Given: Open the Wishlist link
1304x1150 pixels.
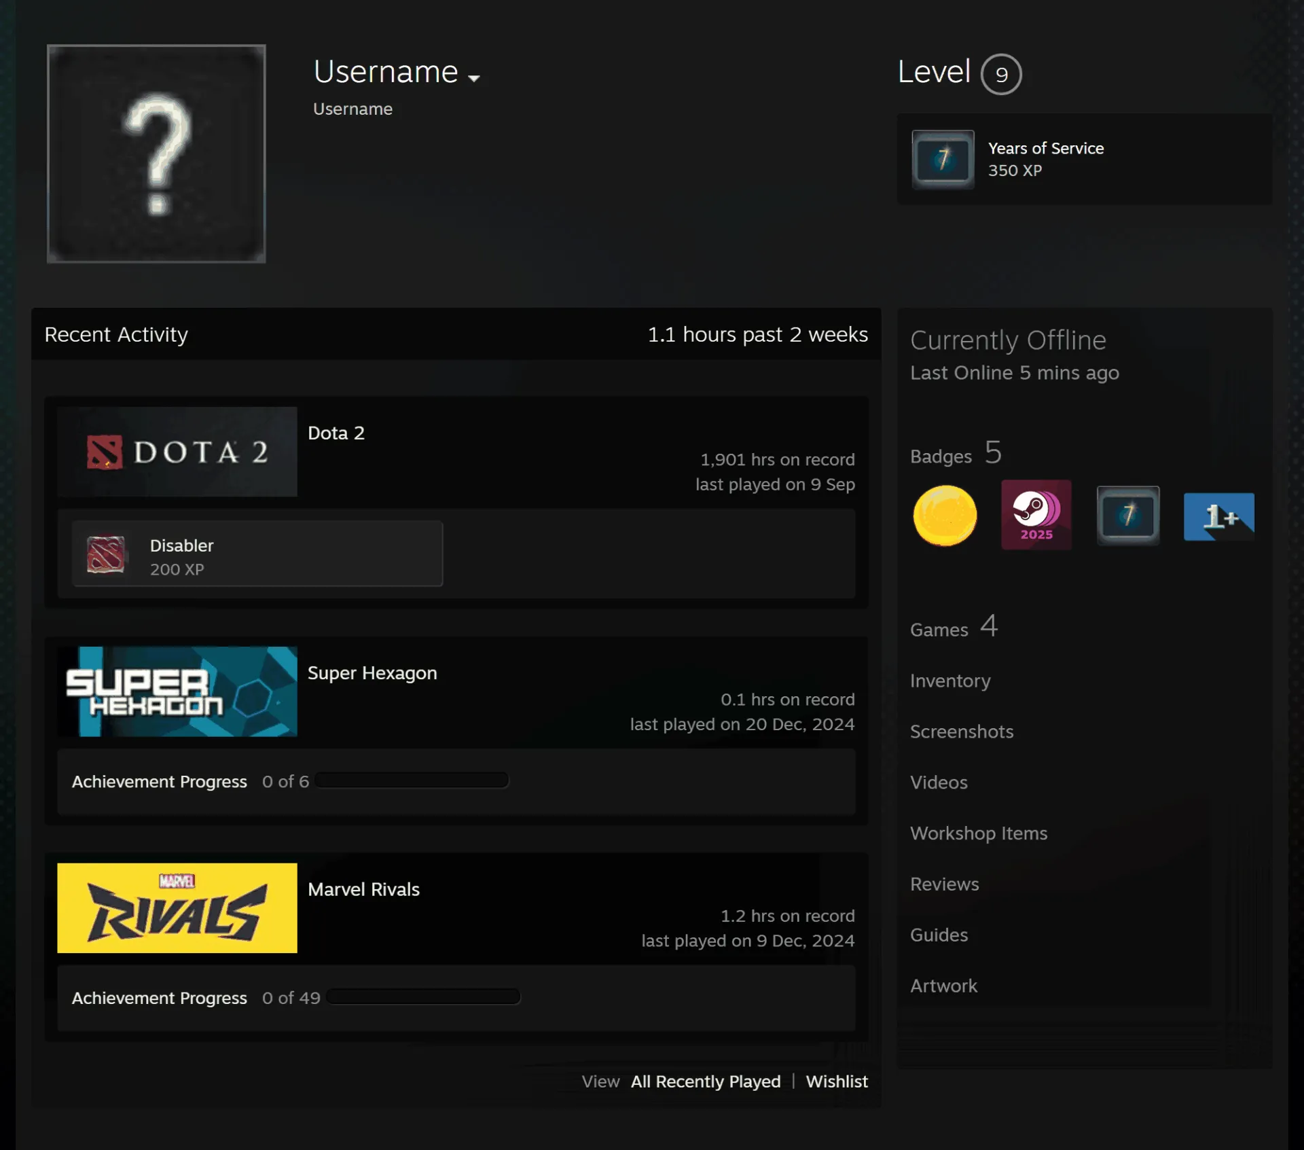Looking at the screenshot, I should coord(837,1081).
